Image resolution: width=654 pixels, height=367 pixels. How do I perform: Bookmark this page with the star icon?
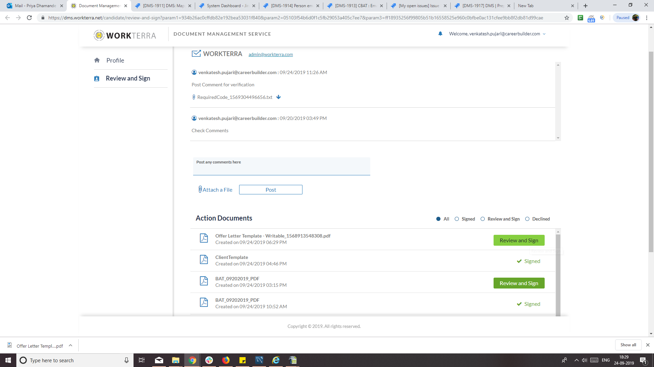567,18
